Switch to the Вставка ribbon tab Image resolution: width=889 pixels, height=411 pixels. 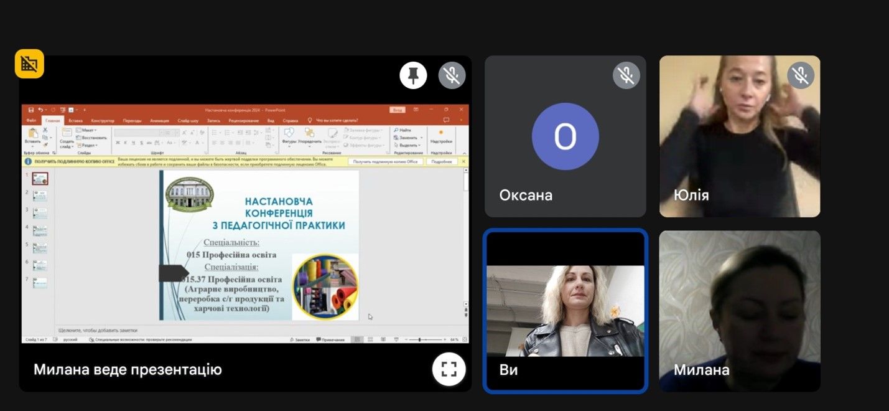tap(75, 120)
